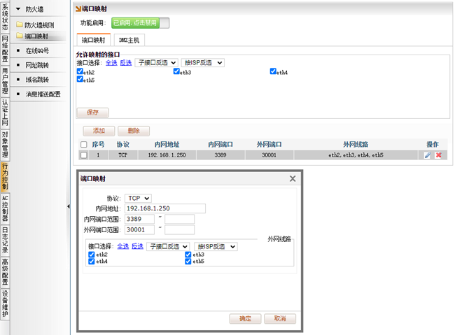455x335 pixels.
Task: Cancel dialog with 取消 button
Action: pyautogui.click(x=280, y=318)
